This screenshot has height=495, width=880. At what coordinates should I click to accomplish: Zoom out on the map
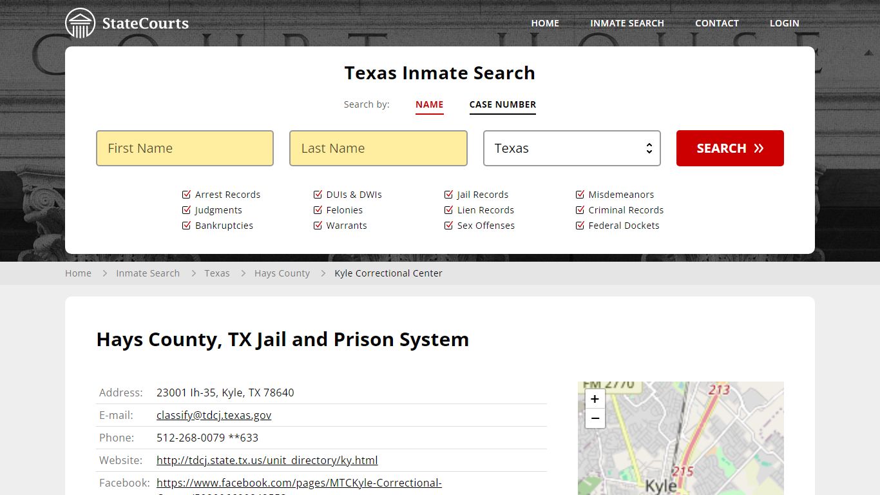tap(595, 418)
